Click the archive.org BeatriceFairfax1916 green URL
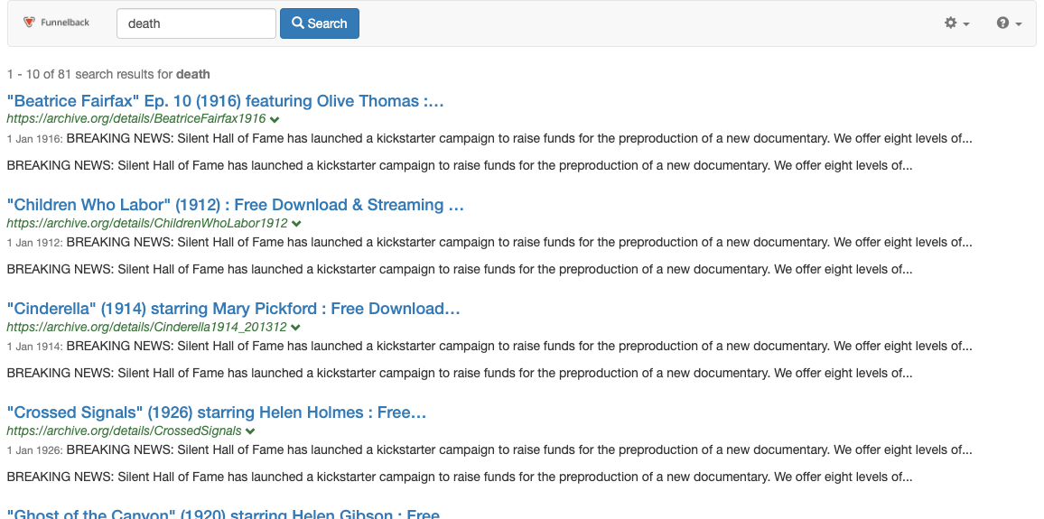Viewport: 1044px width, 519px height. click(x=135, y=119)
